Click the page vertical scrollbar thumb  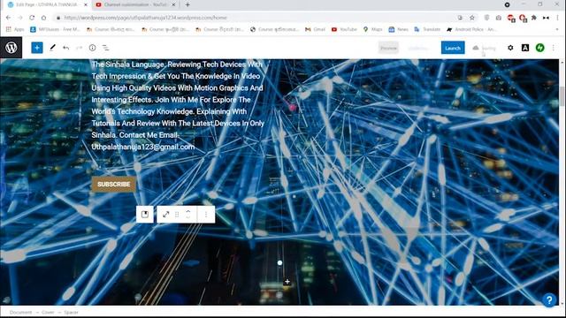pyautogui.click(x=562, y=96)
